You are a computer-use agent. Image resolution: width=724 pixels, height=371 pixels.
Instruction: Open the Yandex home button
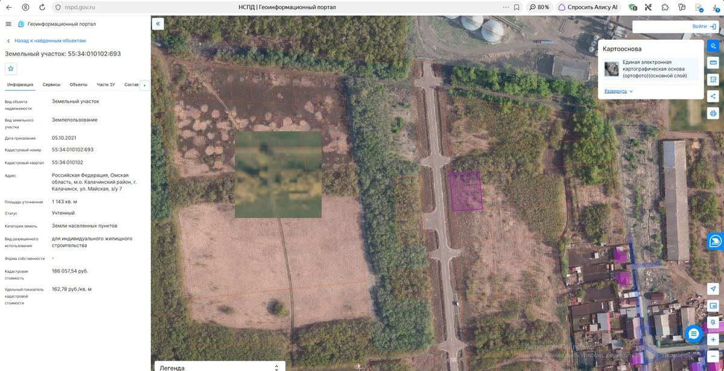(25, 7)
